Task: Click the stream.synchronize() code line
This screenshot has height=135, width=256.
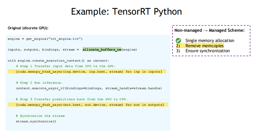Action: (x=36, y=122)
